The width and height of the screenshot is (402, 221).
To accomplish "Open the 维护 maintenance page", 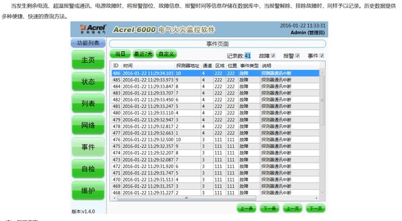I will [x=88, y=191].
